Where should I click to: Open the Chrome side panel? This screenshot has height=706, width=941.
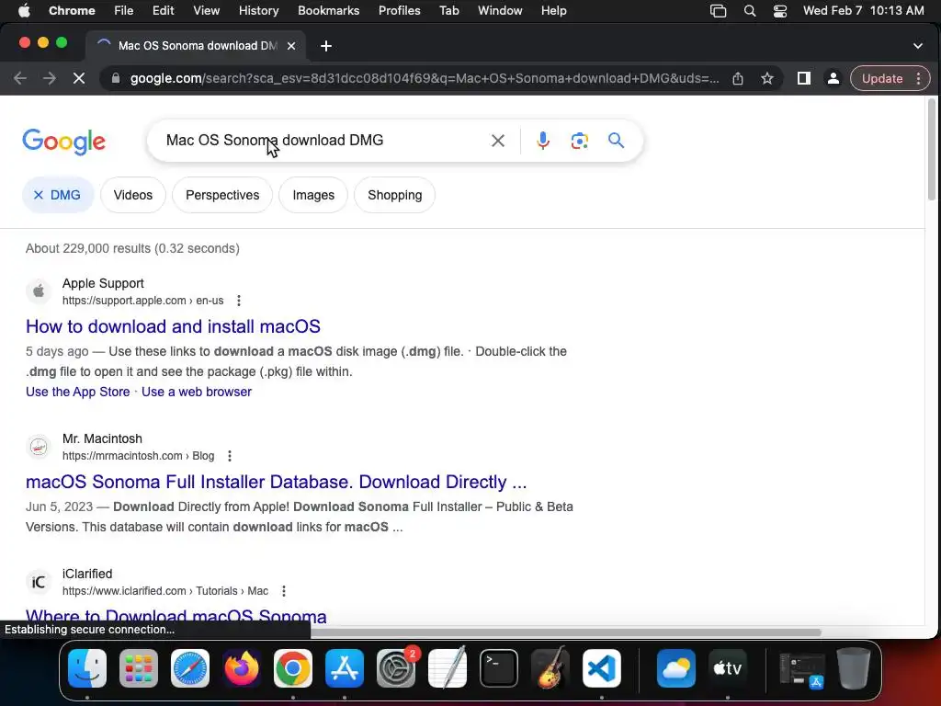click(803, 79)
